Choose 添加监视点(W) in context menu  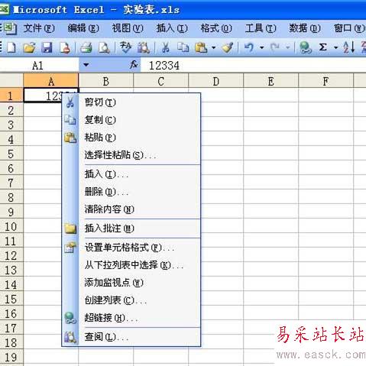tap(131, 283)
